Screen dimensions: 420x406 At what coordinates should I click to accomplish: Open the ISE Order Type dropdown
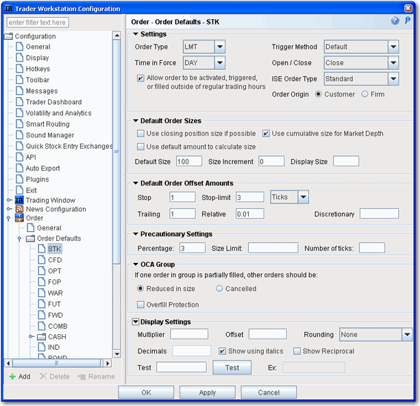[393, 79]
